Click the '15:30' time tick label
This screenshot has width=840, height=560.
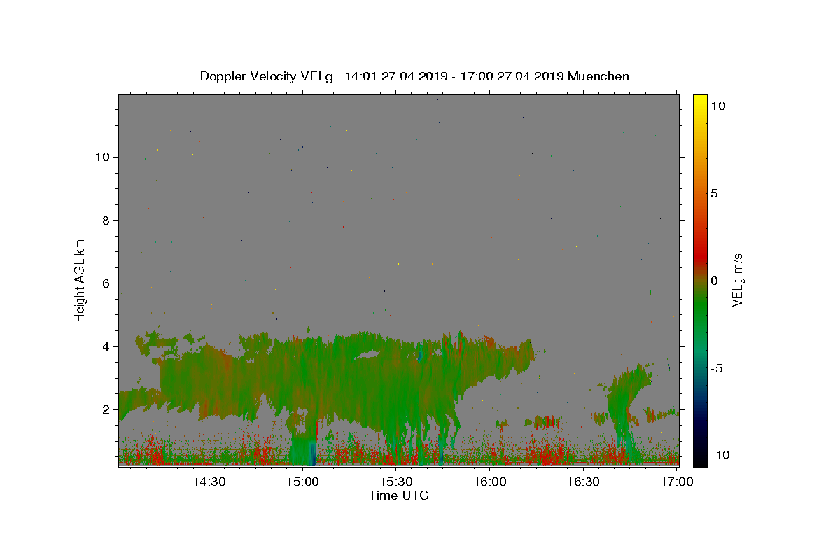(x=396, y=482)
